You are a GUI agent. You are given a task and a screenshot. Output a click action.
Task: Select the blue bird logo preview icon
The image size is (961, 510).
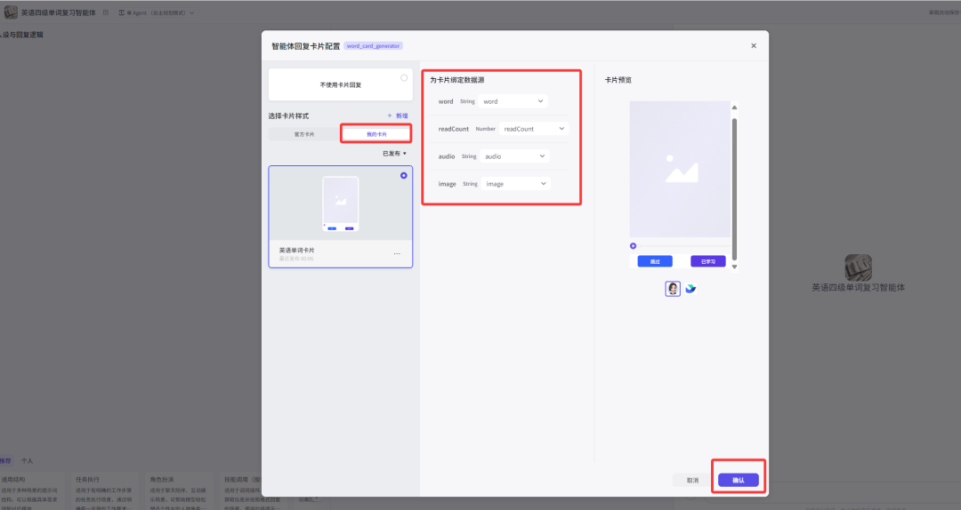(690, 289)
